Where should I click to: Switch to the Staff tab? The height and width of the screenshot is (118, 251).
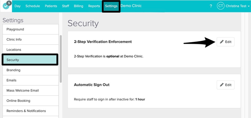coord(66,6)
